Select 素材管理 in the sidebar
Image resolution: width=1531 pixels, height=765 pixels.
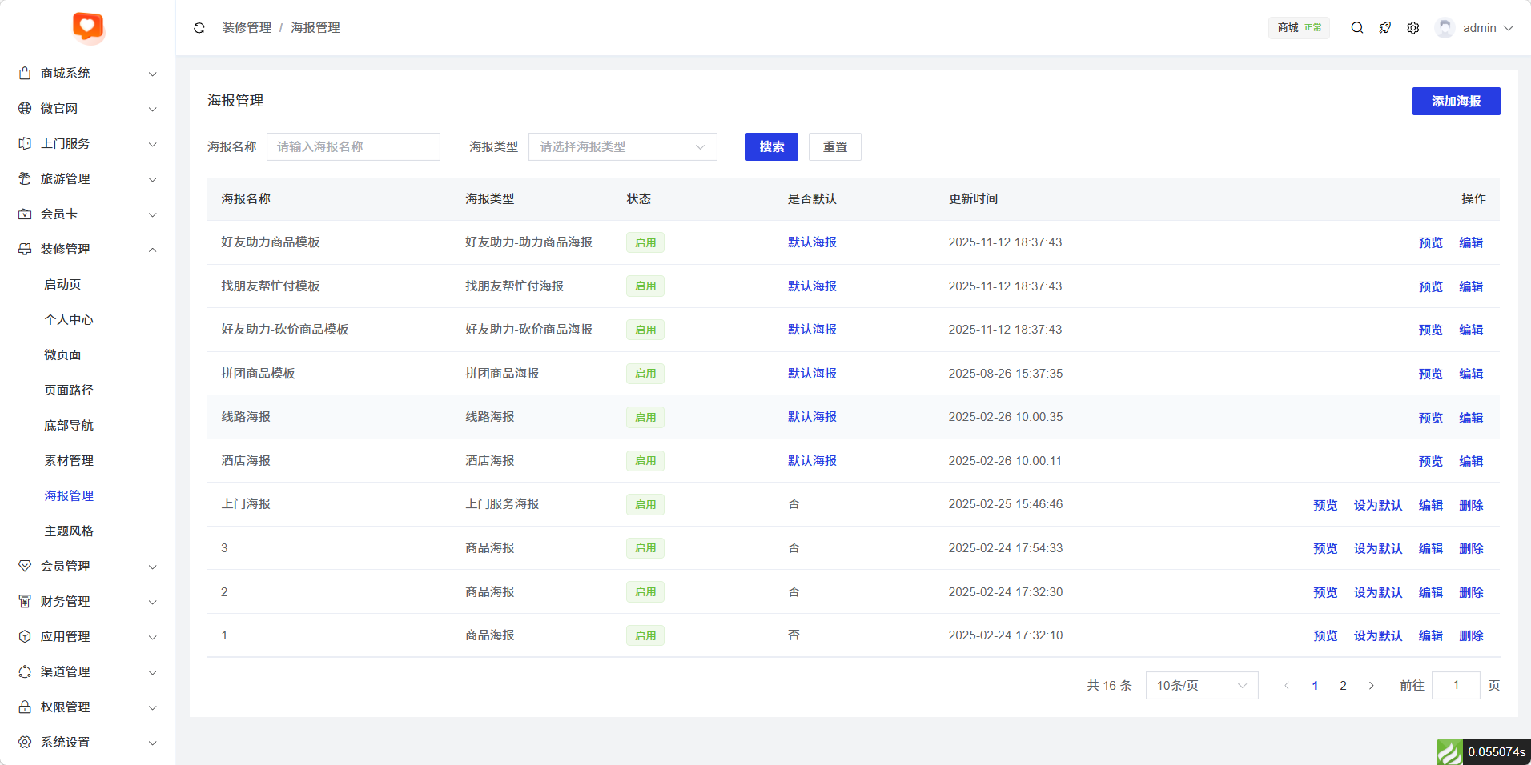69,461
